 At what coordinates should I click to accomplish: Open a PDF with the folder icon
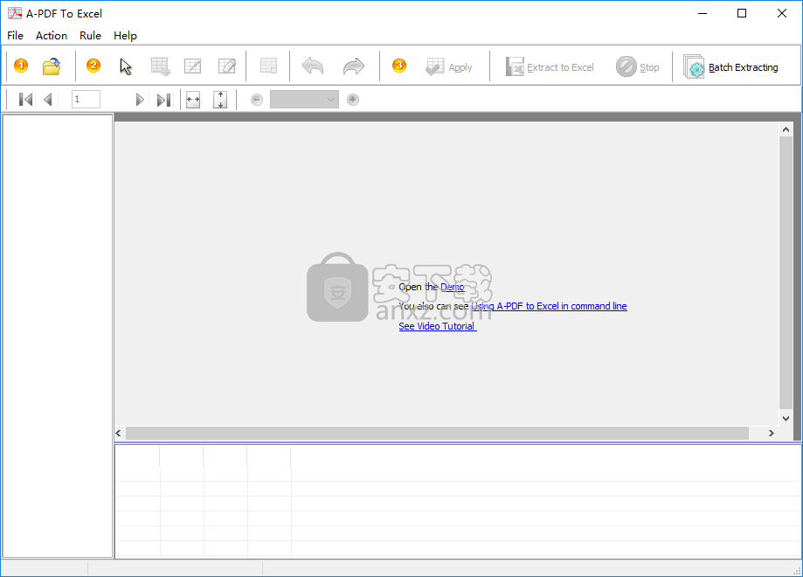[x=52, y=66]
